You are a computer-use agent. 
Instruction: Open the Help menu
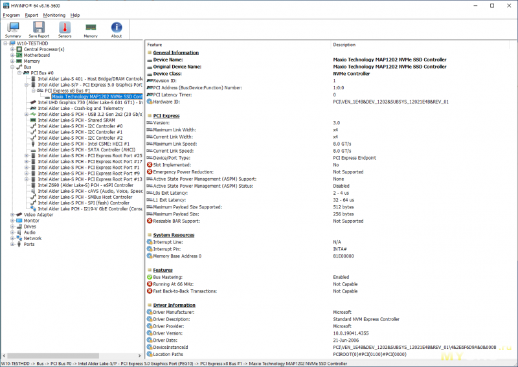pos(75,15)
